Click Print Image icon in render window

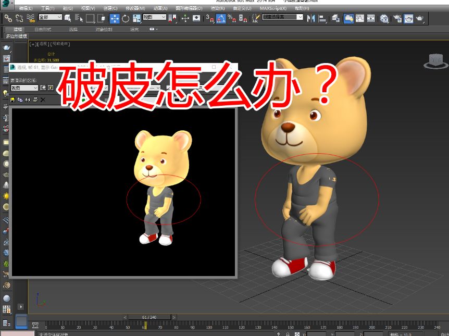coord(35,99)
